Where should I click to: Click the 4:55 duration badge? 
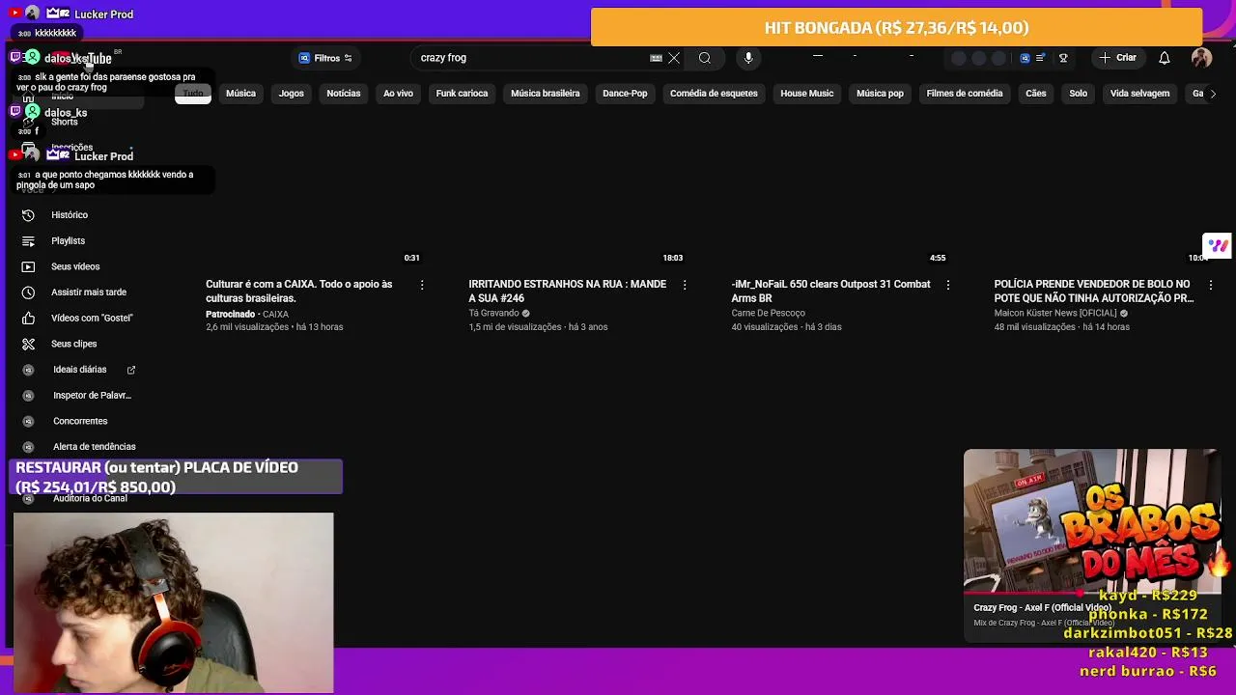pyautogui.click(x=938, y=258)
